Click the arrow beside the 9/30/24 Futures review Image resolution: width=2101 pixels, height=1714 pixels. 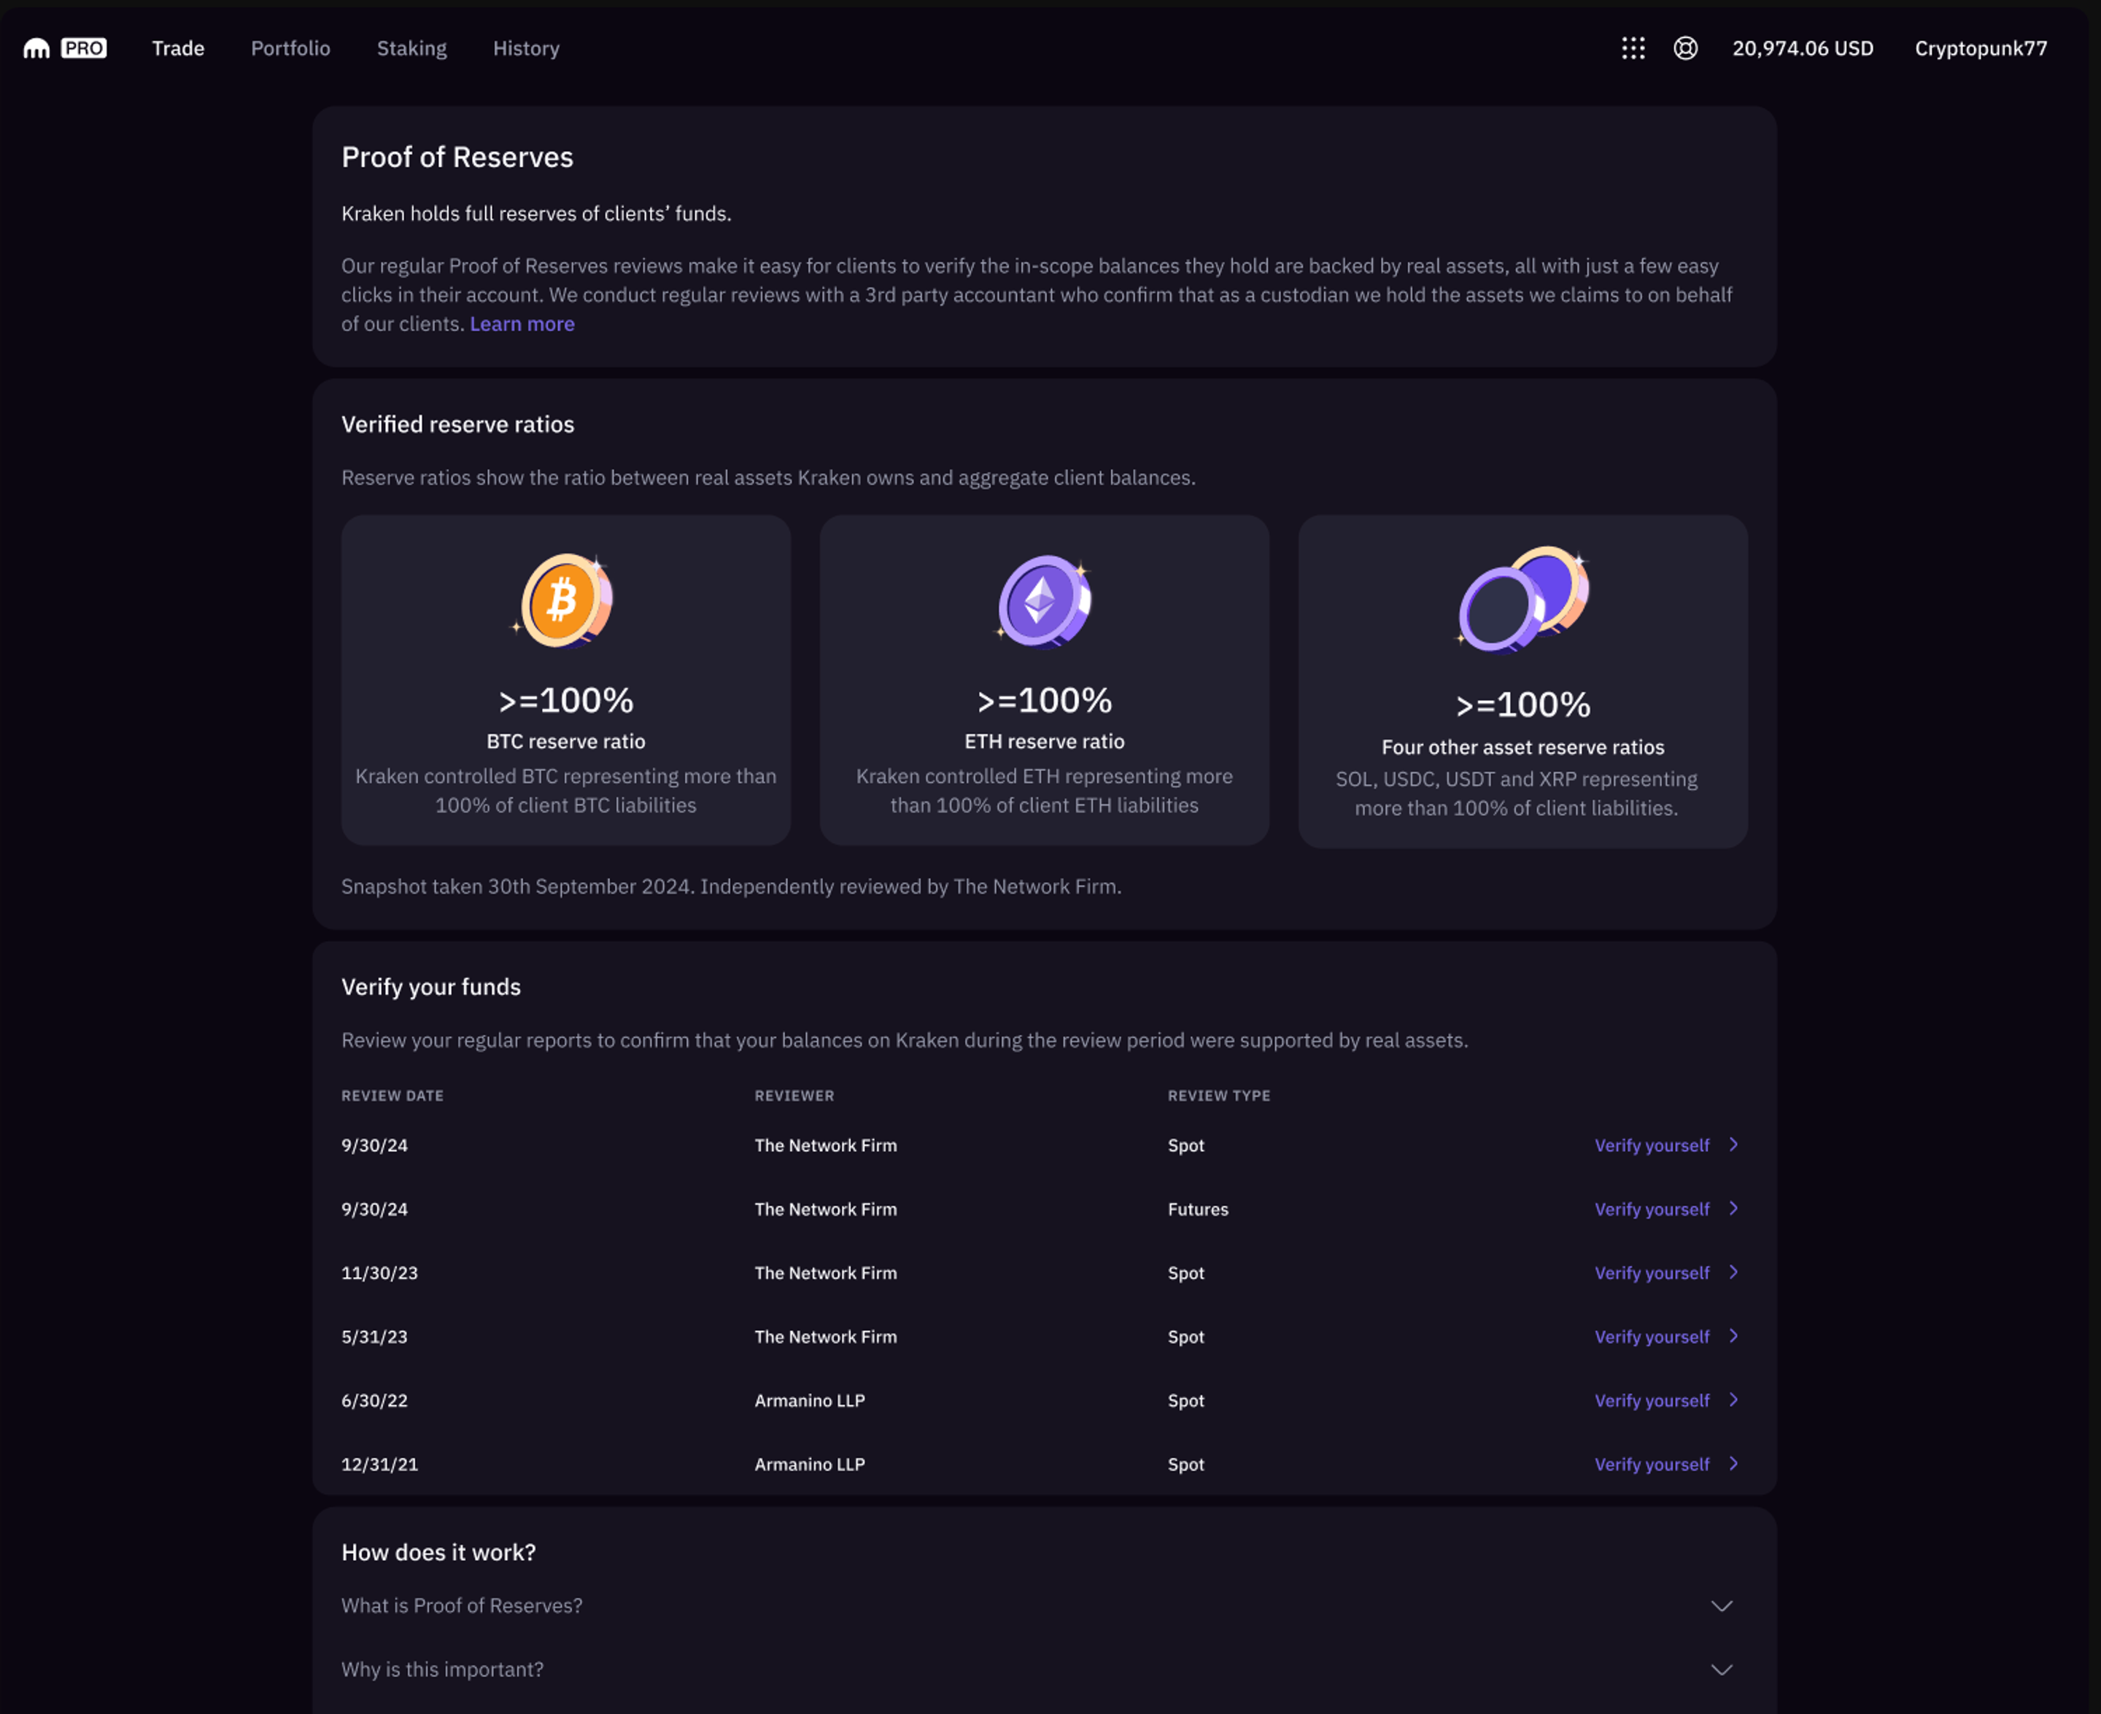coord(1735,1209)
